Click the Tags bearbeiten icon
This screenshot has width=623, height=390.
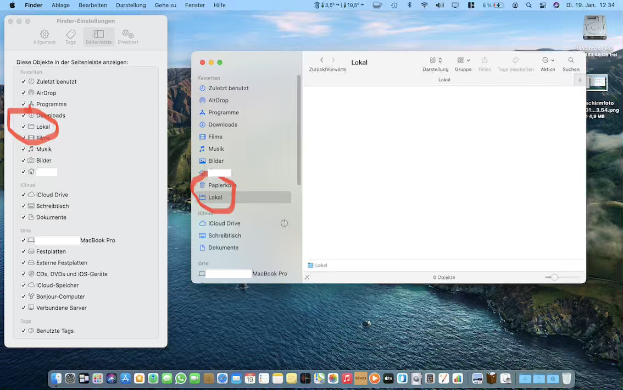coord(515,61)
